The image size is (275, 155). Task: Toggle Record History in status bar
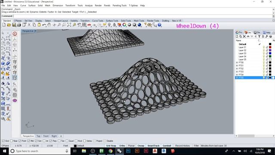182,146
